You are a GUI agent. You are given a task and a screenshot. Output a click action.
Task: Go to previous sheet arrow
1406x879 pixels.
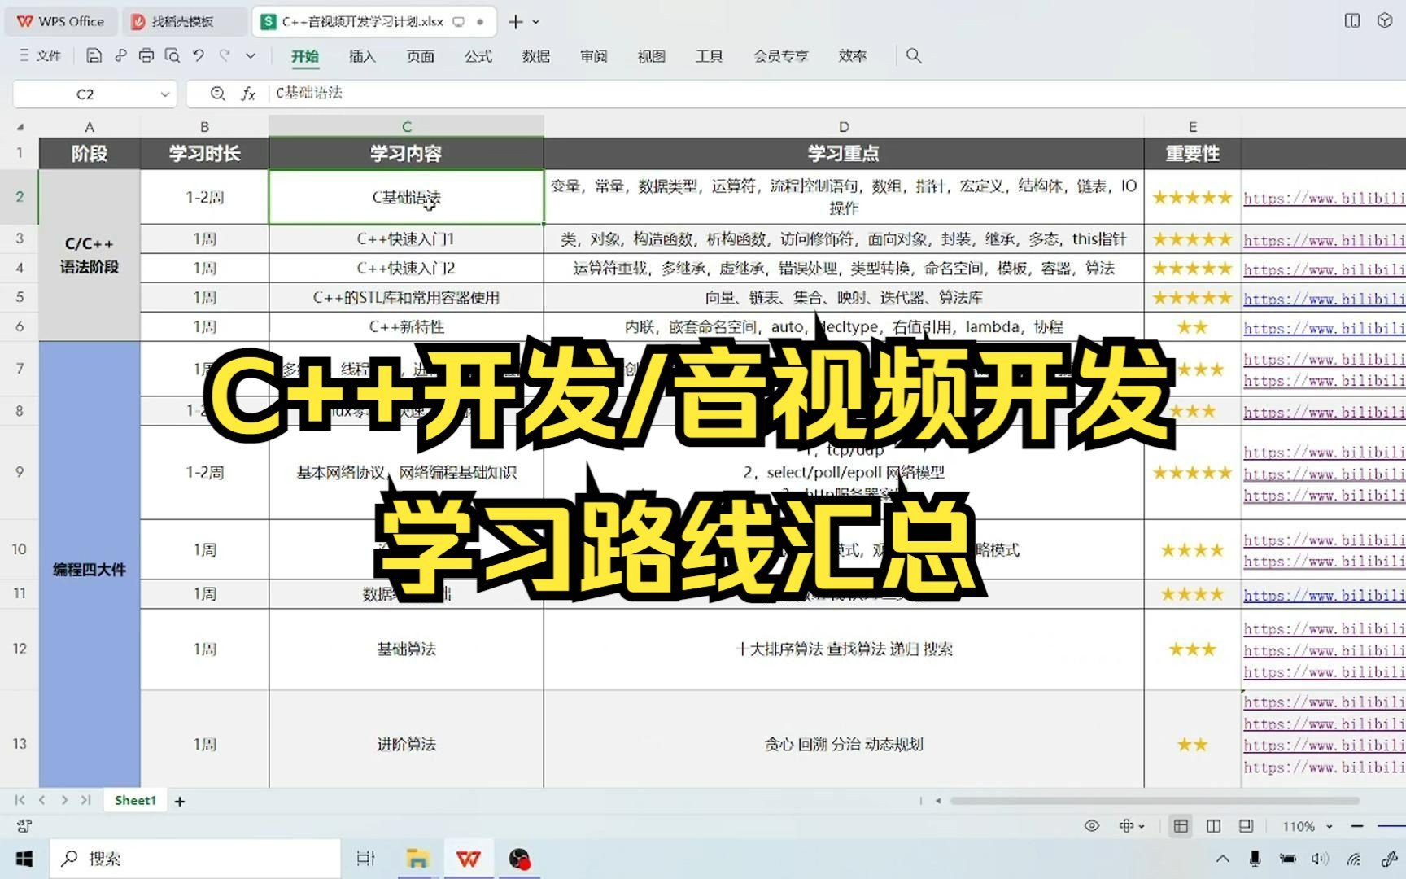tap(42, 801)
